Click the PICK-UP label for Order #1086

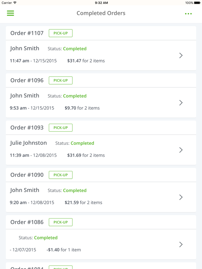coord(61,222)
